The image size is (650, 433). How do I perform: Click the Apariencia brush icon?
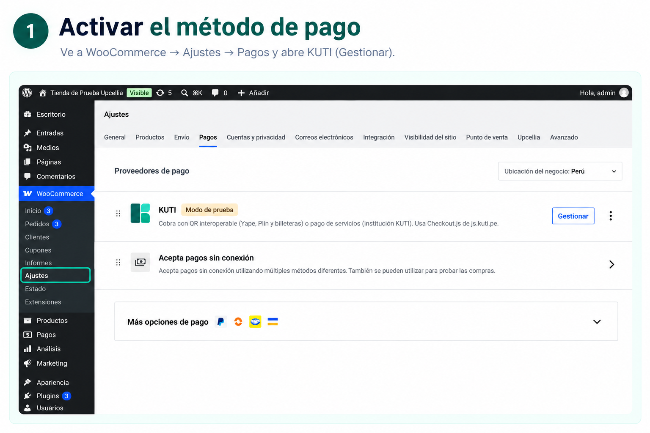click(28, 382)
